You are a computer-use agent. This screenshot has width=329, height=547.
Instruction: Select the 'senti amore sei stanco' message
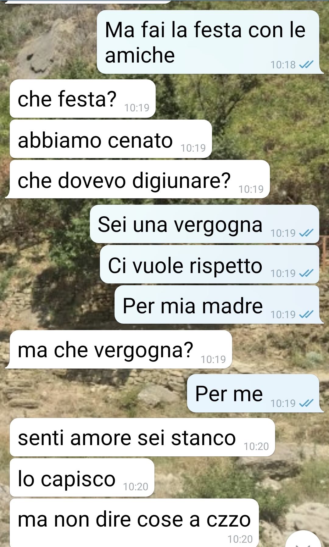coord(142,437)
